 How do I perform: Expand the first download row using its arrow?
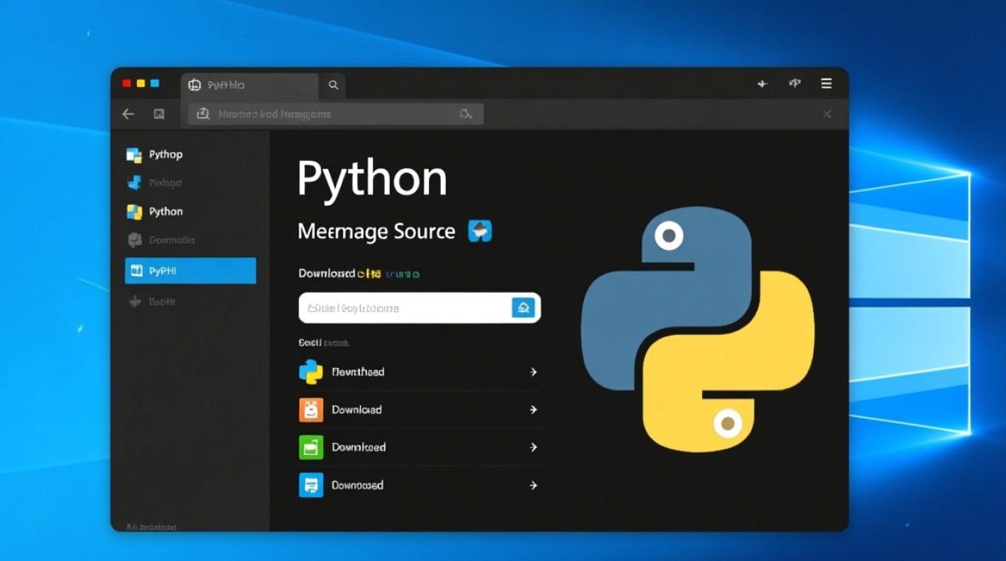533,372
